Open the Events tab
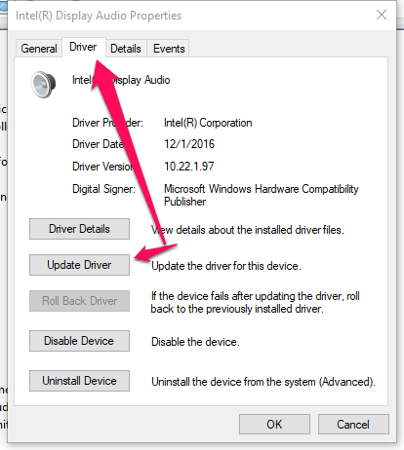The width and height of the screenshot is (404, 450). coord(168,49)
